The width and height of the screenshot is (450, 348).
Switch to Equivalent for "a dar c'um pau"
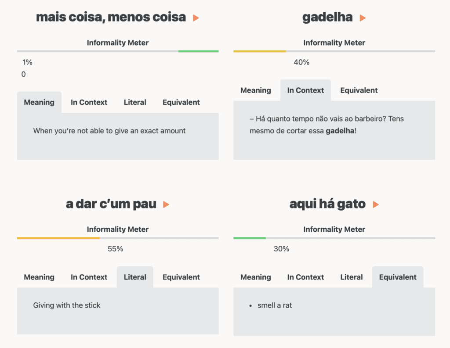coord(181,277)
